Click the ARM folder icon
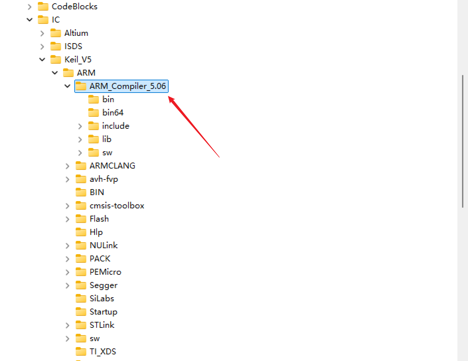This screenshot has width=468, height=361. point(68,73)
